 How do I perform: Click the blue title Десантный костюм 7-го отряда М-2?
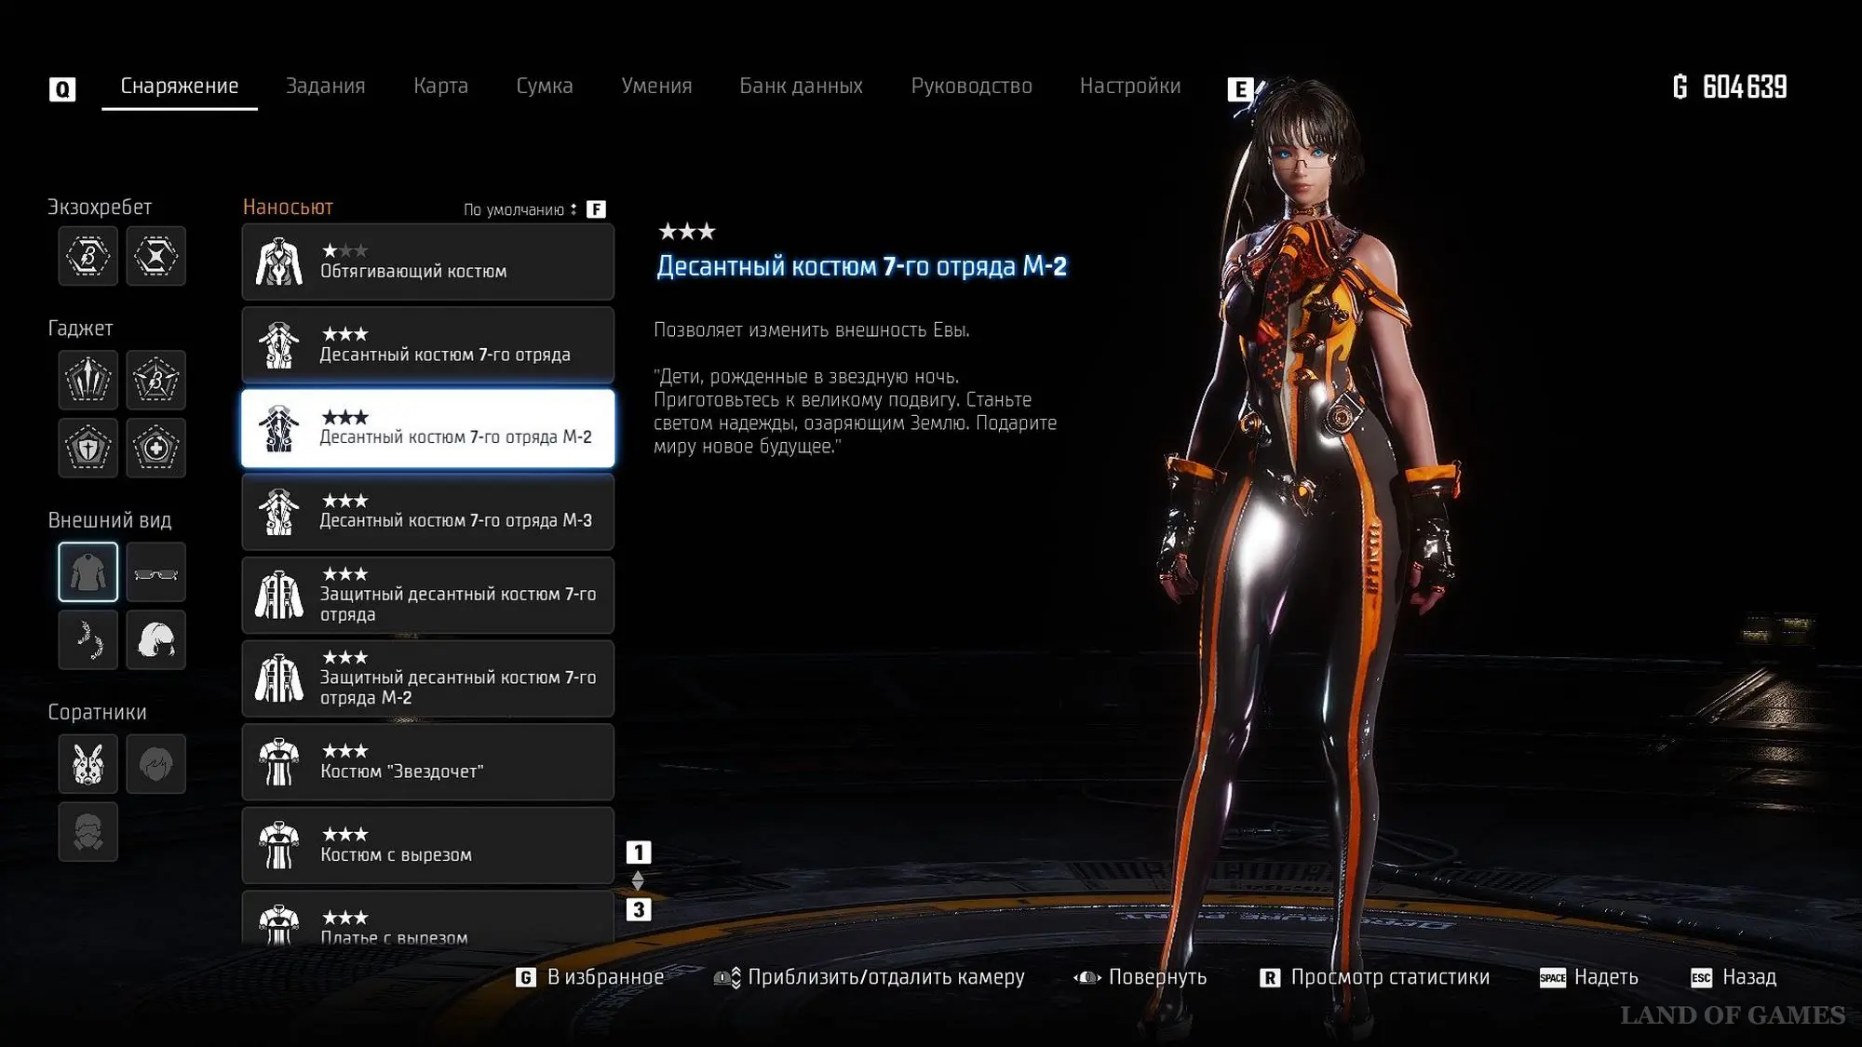coord(861,266)
